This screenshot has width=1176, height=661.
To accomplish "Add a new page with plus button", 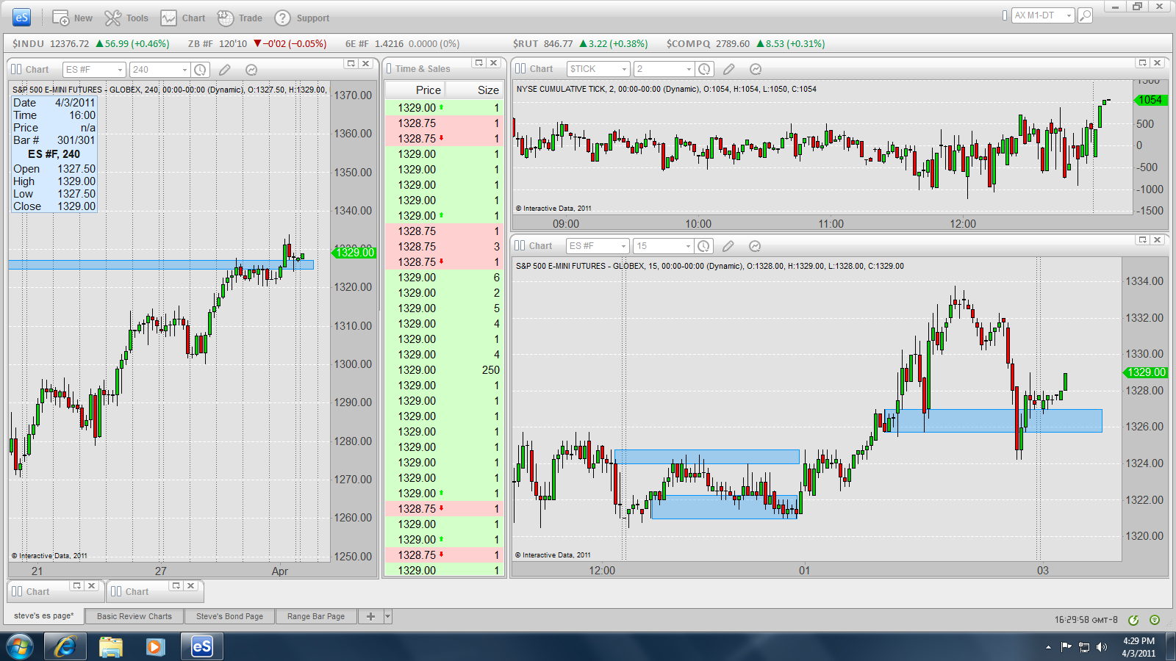I will pos(370,616).
